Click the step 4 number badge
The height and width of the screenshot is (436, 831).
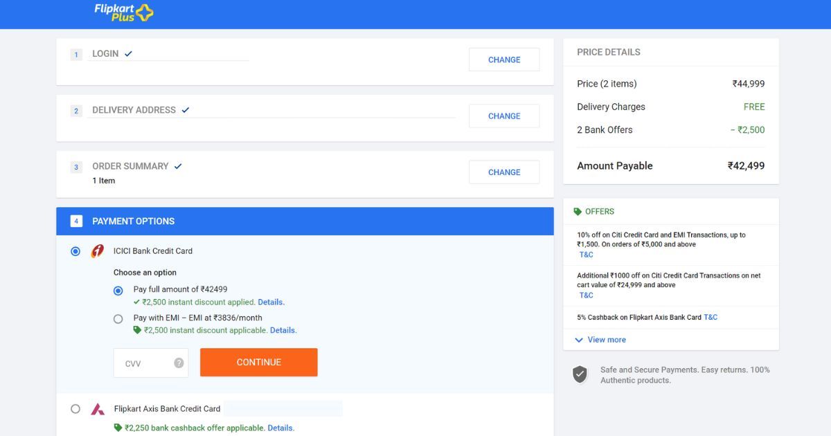tap(76, 221)
